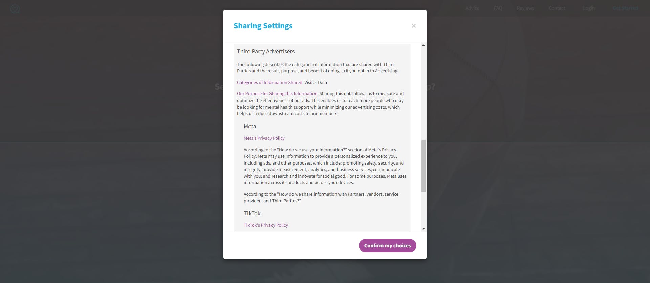Click the scrollbar down arrow icon
Viewport: 650px width, 283px height.
pos(423,229)
